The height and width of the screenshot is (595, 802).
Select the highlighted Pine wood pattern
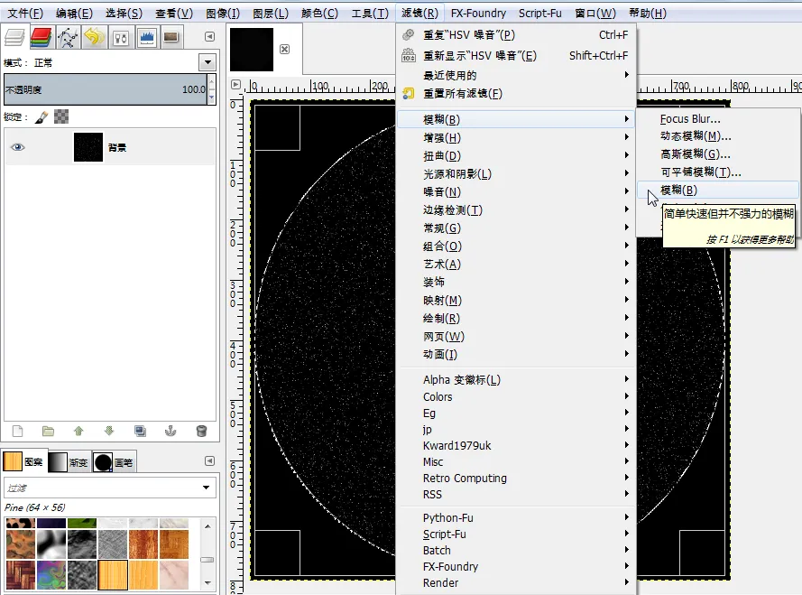(x=113, y=574)
